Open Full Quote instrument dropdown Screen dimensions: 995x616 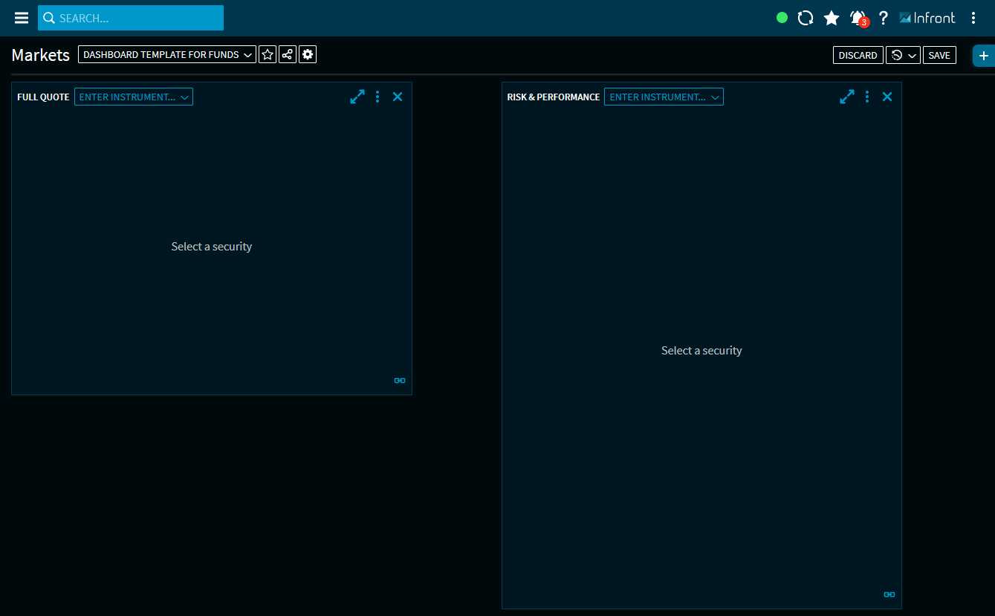pyautogui.click(x=134, y=97)
